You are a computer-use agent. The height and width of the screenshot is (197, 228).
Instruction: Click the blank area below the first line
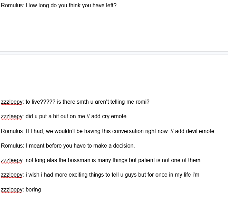114,29
